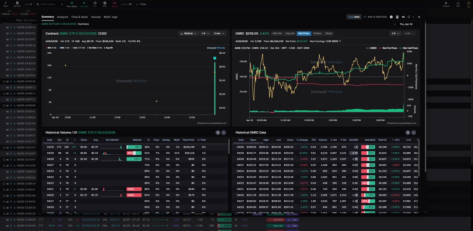Viewport: 473px width, 231px height.
Task: Toggle Ask Vol legend in contract chart
Action: coord(79,48)
